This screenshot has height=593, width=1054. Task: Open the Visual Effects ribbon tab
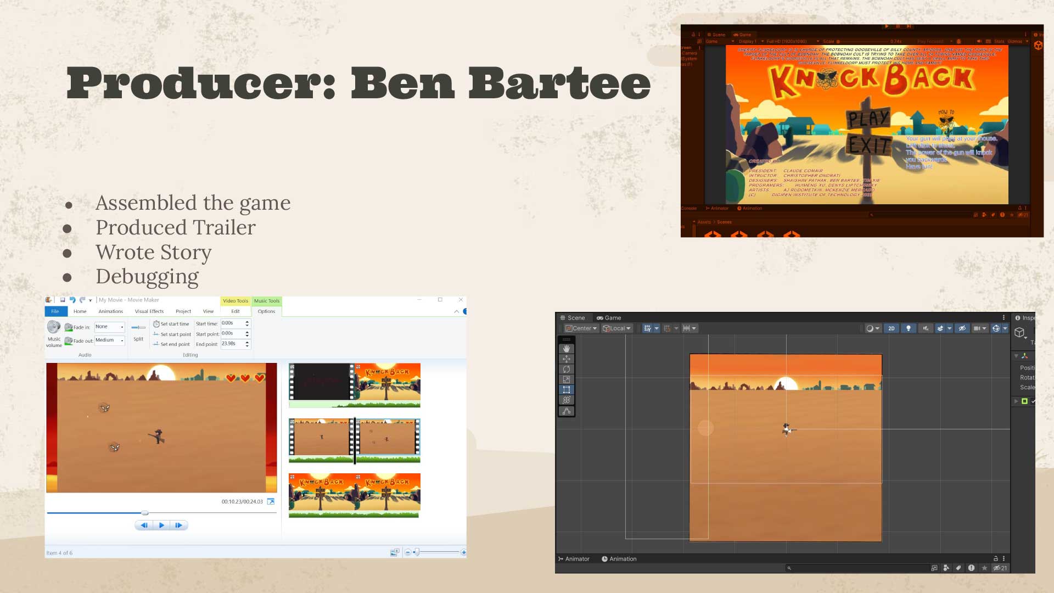149,311
